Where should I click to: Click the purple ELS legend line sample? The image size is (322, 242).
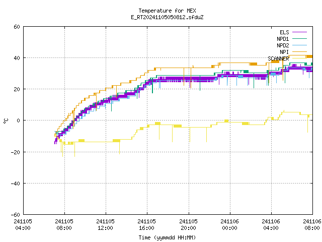point(300,32)
